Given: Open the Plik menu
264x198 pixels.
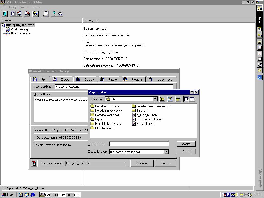Looking at the screenshot, I should (4, 7).
